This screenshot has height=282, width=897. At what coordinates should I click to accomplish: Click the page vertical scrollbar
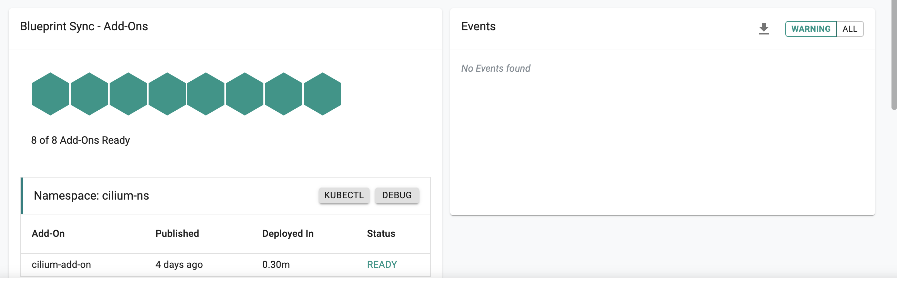[894, 56]
